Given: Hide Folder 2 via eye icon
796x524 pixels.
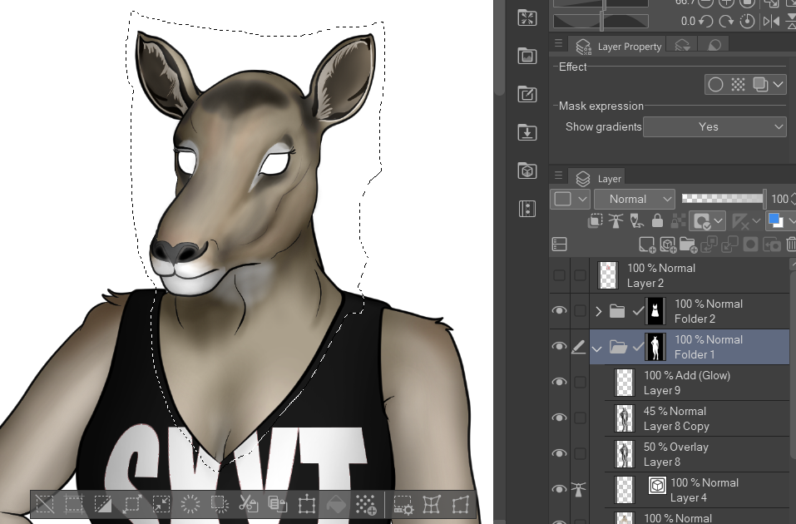Looking at the screenshot, I should coord(559,311).
